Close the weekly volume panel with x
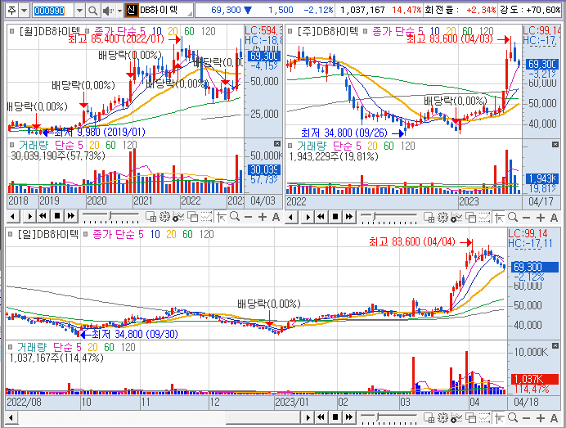566x428 pixels. (555, 145)
